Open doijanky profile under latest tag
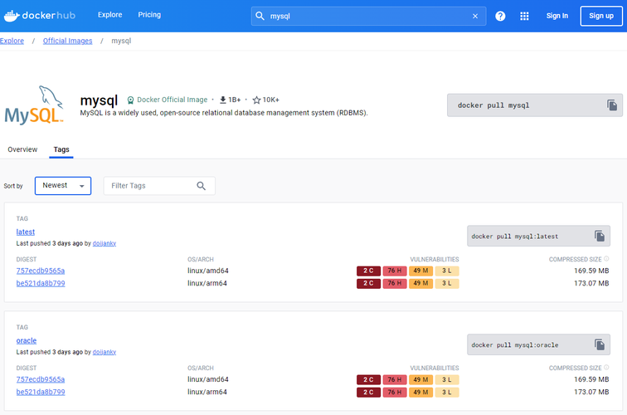Image resolution: width=627 pixels, height=415 pixels. 104,243
